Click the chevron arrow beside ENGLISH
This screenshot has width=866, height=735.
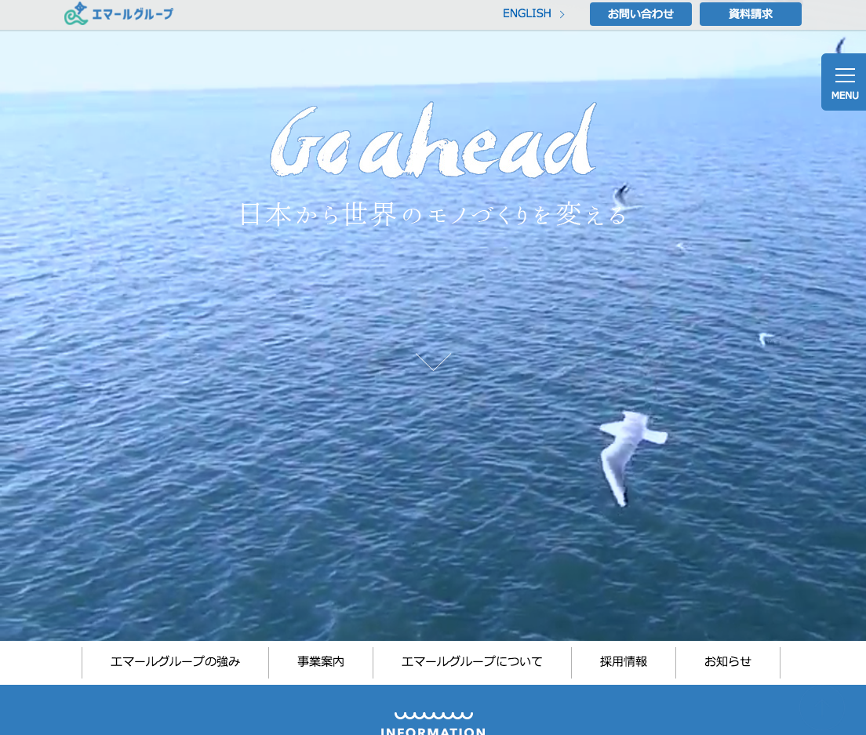562,14
